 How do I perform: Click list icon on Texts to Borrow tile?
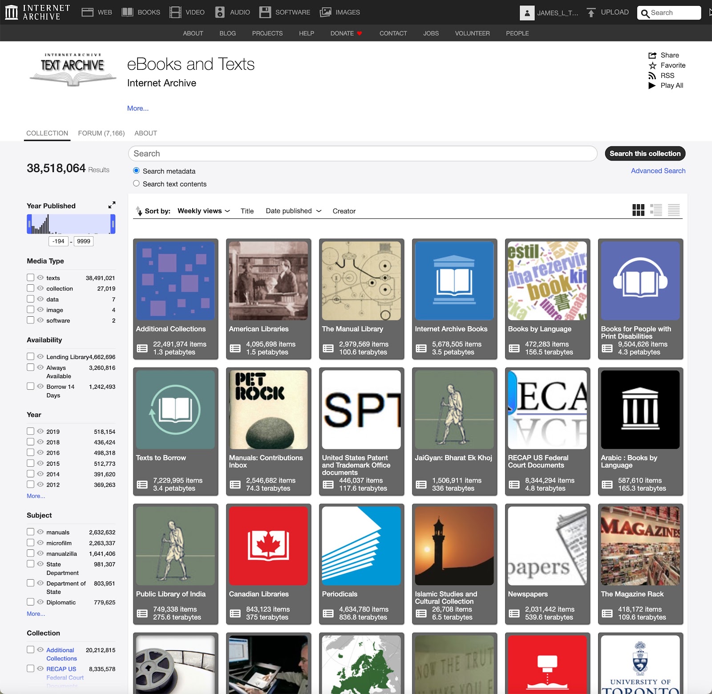point(142,484)
